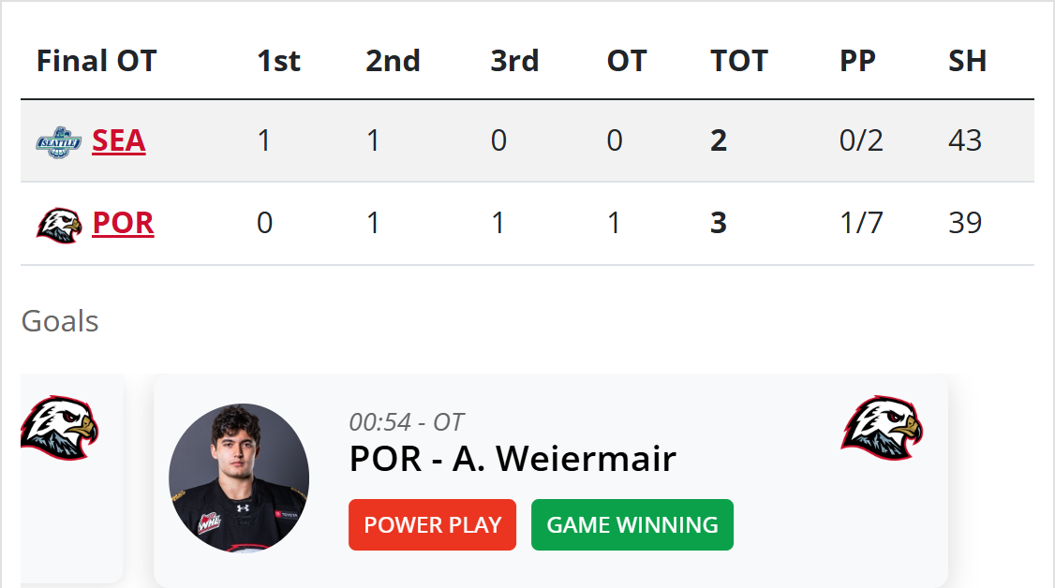
Task: Click the standalone OT column header
Action: (x=627, y=61)
